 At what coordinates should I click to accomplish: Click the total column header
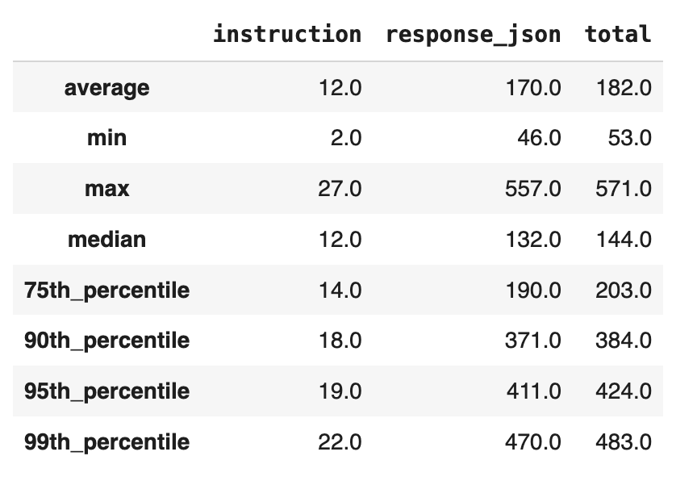click(618, 34)
